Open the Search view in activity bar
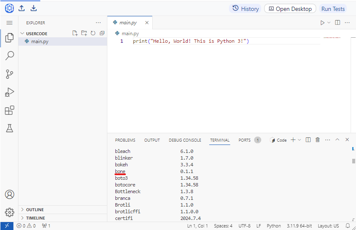The height and width of the screenshot is (230, 356). (x=9, y=56)
